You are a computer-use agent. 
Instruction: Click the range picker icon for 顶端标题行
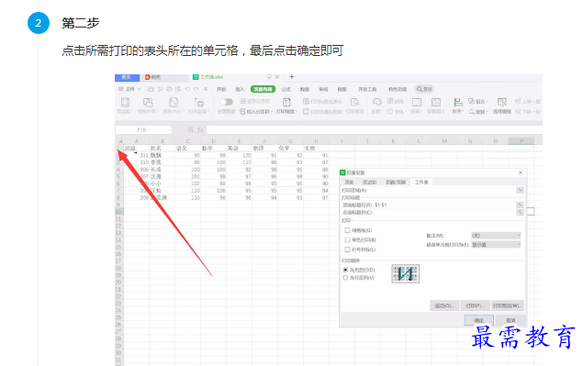coord(520,205)
